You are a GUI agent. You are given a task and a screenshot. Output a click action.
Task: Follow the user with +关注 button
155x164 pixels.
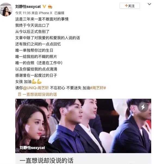[130, 6]
